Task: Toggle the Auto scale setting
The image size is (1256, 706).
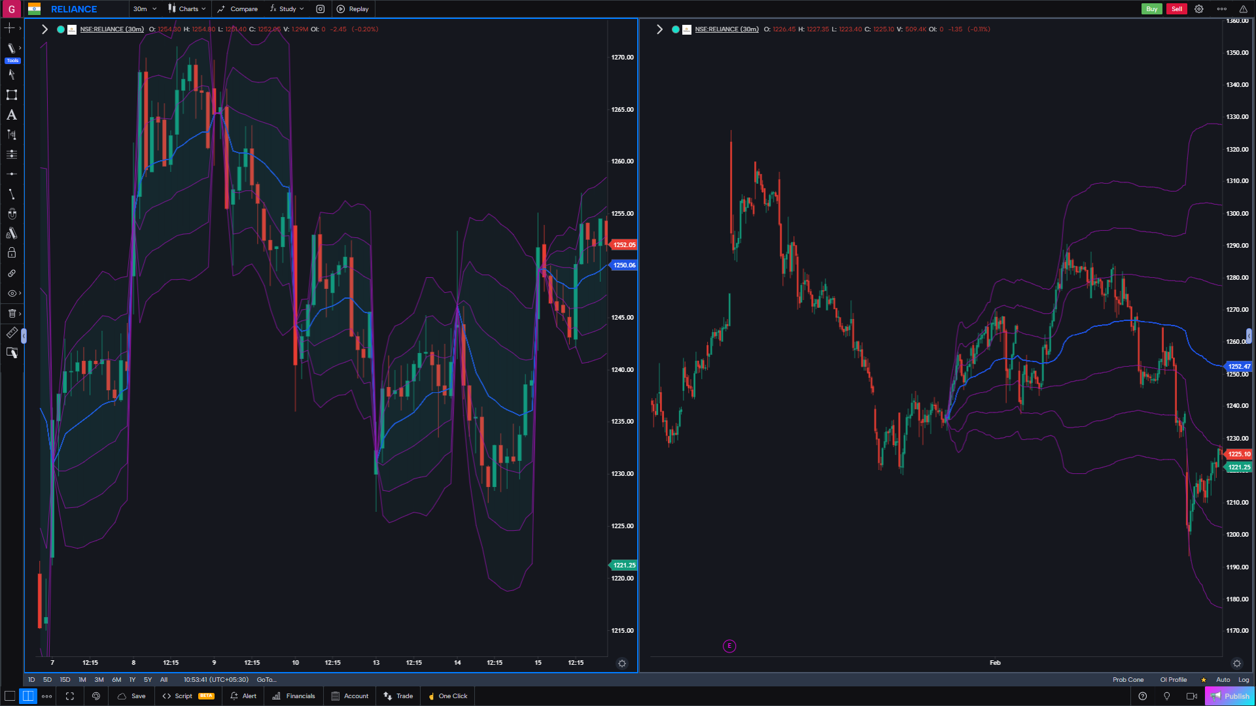Action: [x=1223, y=680]
